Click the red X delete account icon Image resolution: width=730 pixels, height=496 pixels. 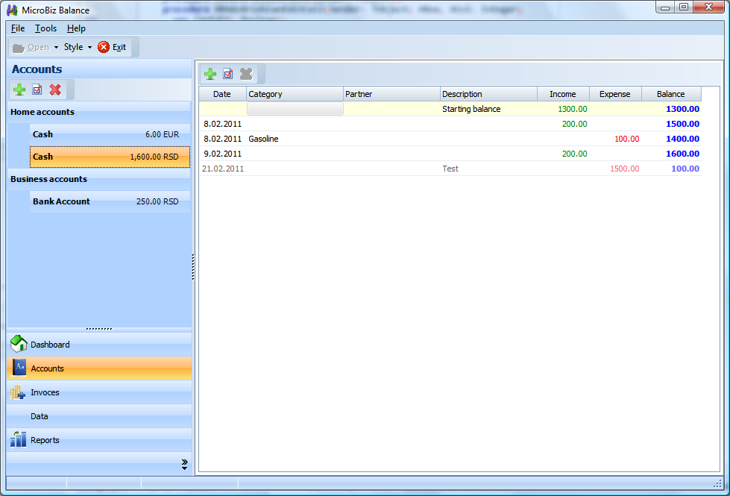pos(55,90)
